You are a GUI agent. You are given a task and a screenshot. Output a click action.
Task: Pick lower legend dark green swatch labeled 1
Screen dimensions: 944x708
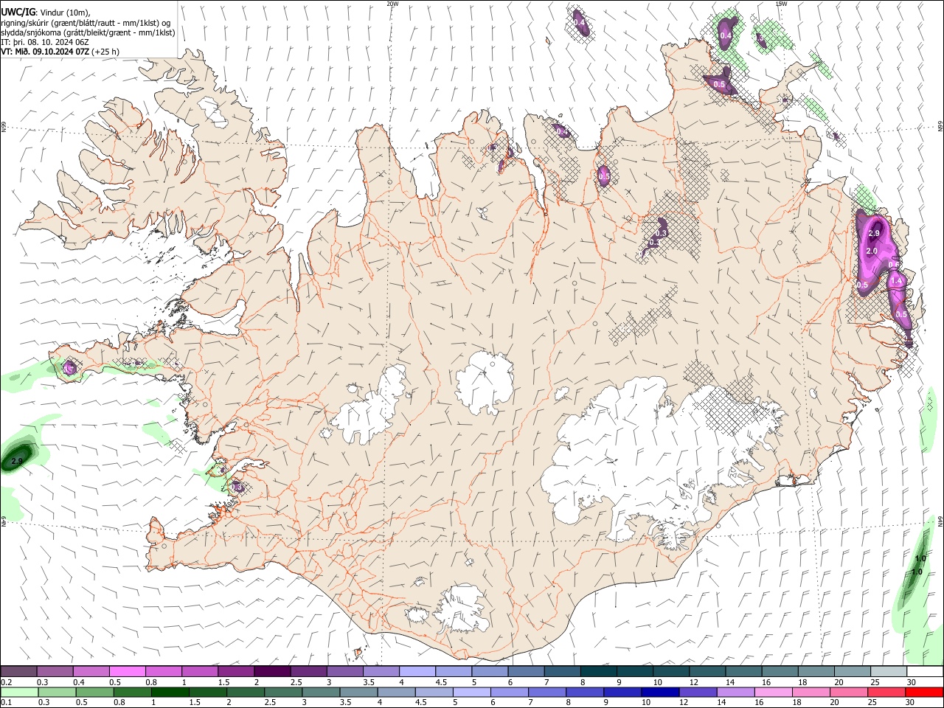tap(170, 693)
